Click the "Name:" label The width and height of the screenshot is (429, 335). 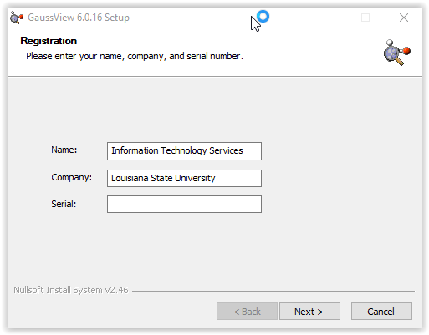click(x=64, y=150)
